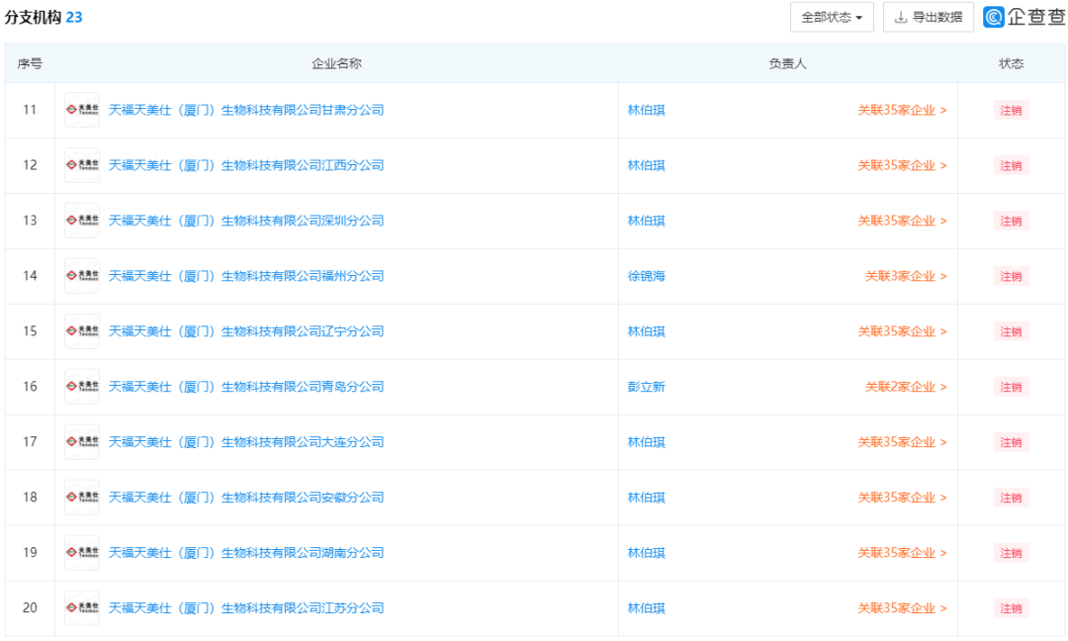Click company logo icon for 青岛分公司
Viewport: 1068px width, 641px height.
coord(82,386)
